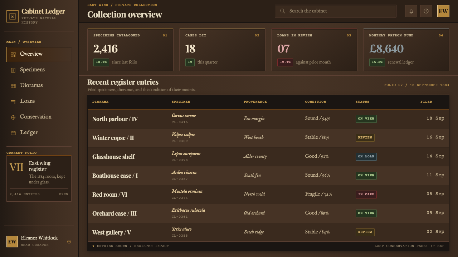Sort by the Diorama column header

tap(100, 102)
